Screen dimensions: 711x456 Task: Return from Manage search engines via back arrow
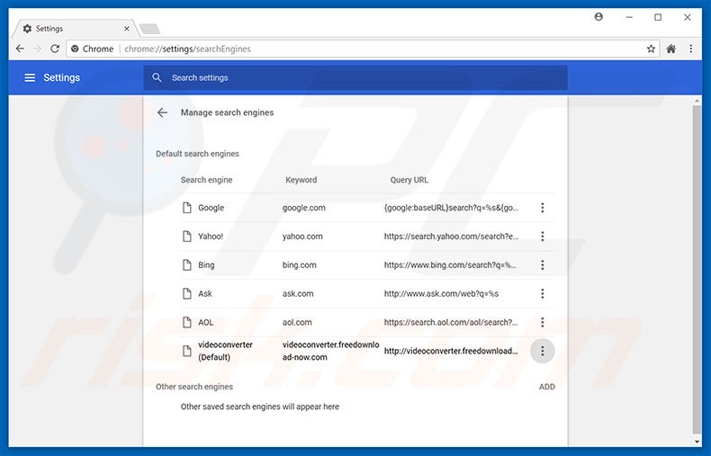pos(162,112)
